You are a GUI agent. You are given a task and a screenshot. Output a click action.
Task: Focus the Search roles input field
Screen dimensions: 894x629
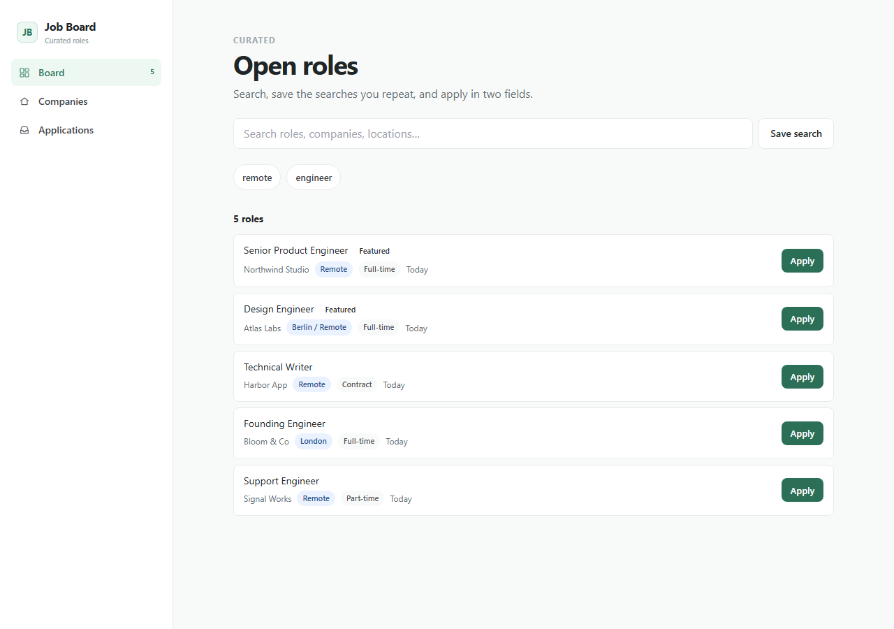(x=492, y=133)
